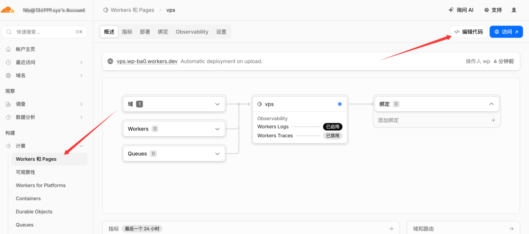The image size is (529, 234).
Task: Click the 域和路由 panel heading
Action: [423, 229]
